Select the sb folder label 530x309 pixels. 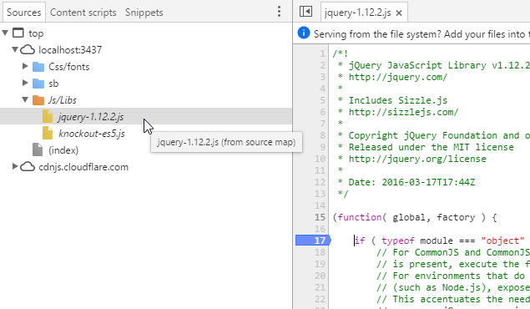(x=53, y=84)
